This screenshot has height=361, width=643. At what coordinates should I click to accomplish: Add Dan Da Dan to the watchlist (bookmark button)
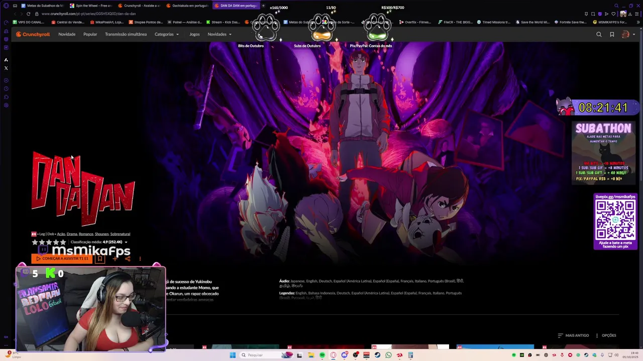point(99,258)
